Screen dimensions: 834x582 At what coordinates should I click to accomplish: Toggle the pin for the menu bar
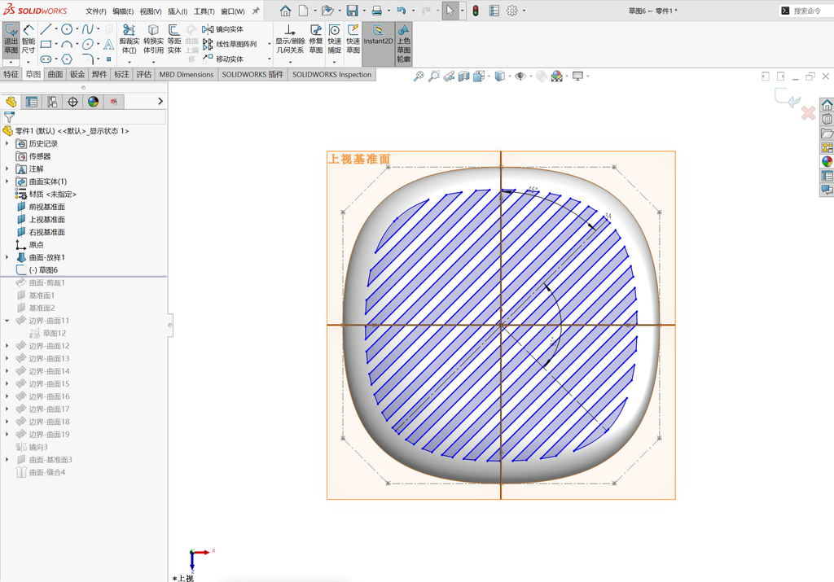pyautogui.click(x=256, y=11)
